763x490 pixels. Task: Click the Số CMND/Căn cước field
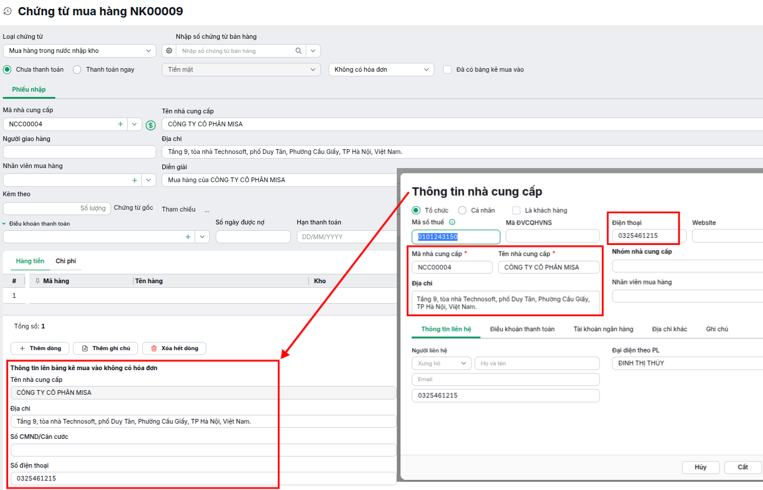[x=203, y=450]
